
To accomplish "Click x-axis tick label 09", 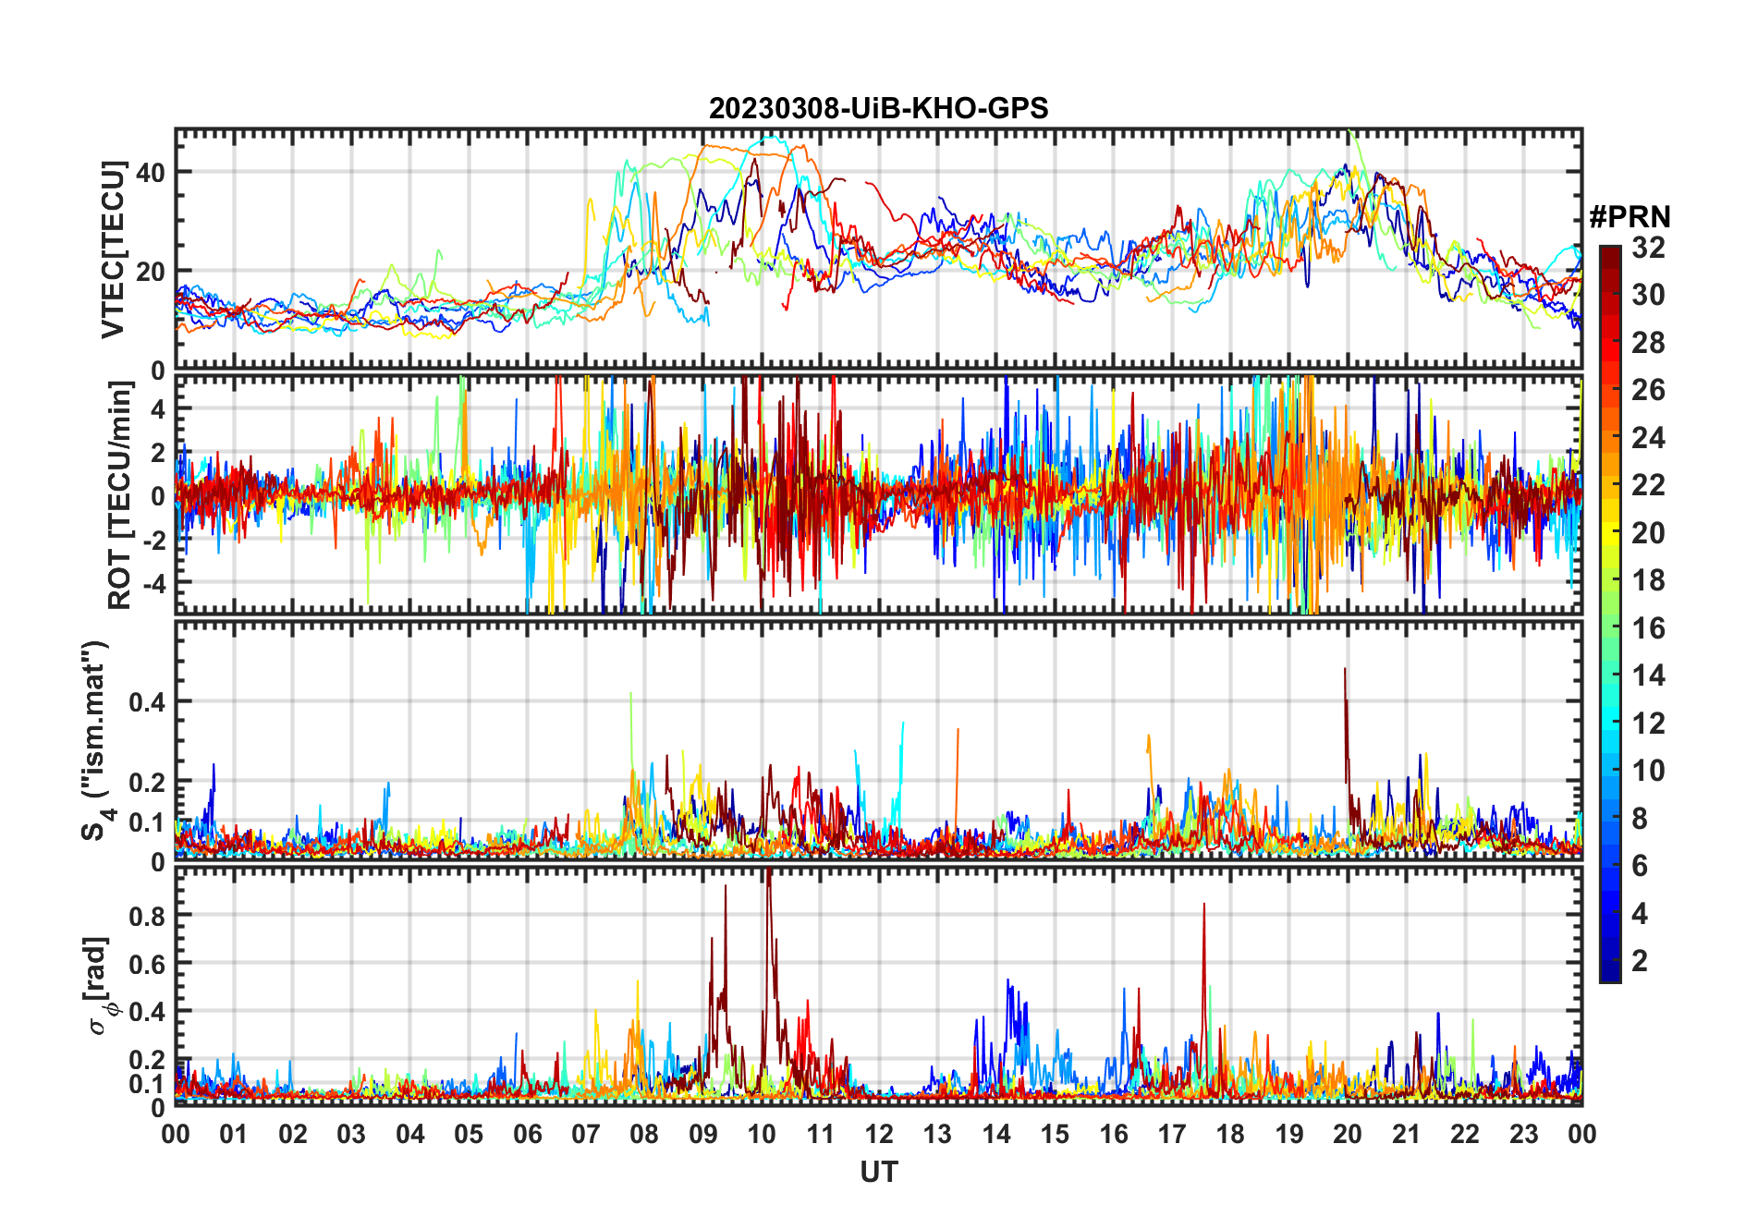I will click(x=703, y=1134).
